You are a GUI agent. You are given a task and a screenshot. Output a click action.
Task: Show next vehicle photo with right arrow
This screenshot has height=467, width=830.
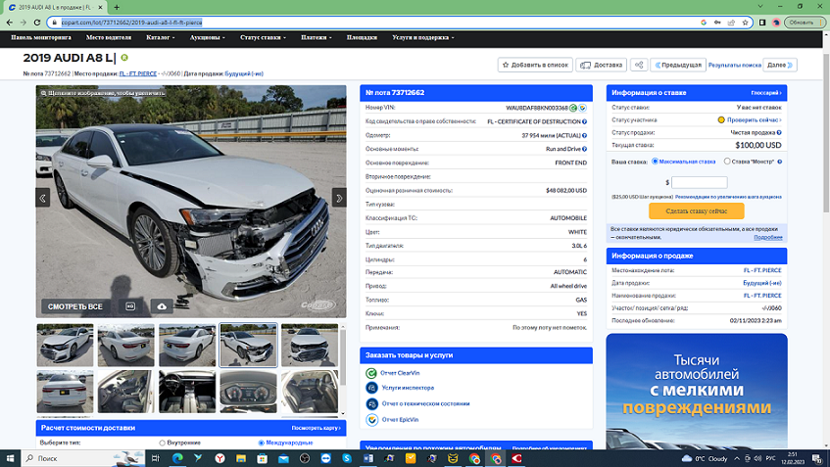tap(339, 199)
